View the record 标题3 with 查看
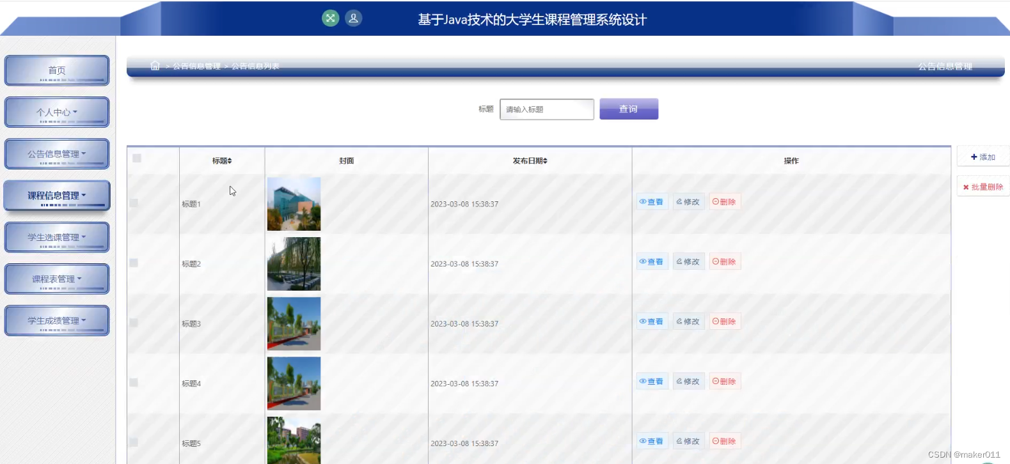Screen dimensions: 1010x464 coord(652,321)
